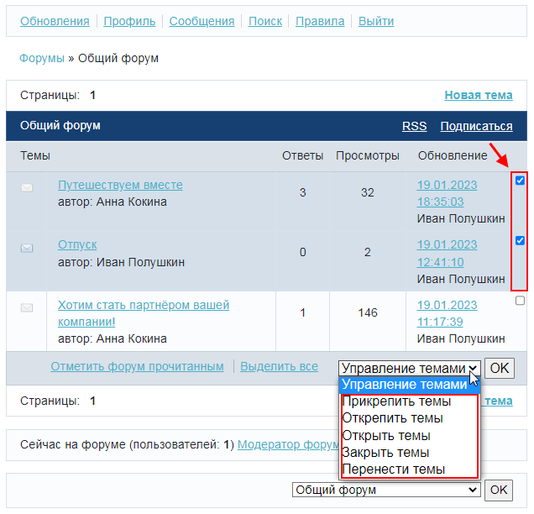Click envelope icon for Путешествуем вместе topic
534x514 pixels.
pyautogui.click(x=27, y=187)
